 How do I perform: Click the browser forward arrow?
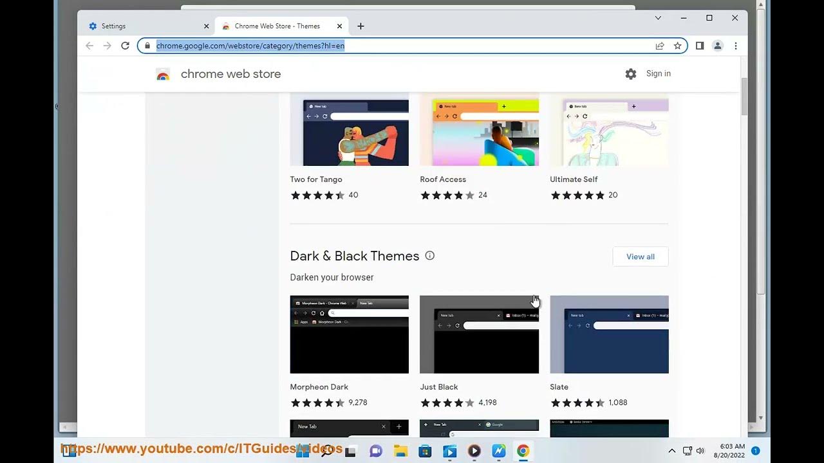[108, 46]
